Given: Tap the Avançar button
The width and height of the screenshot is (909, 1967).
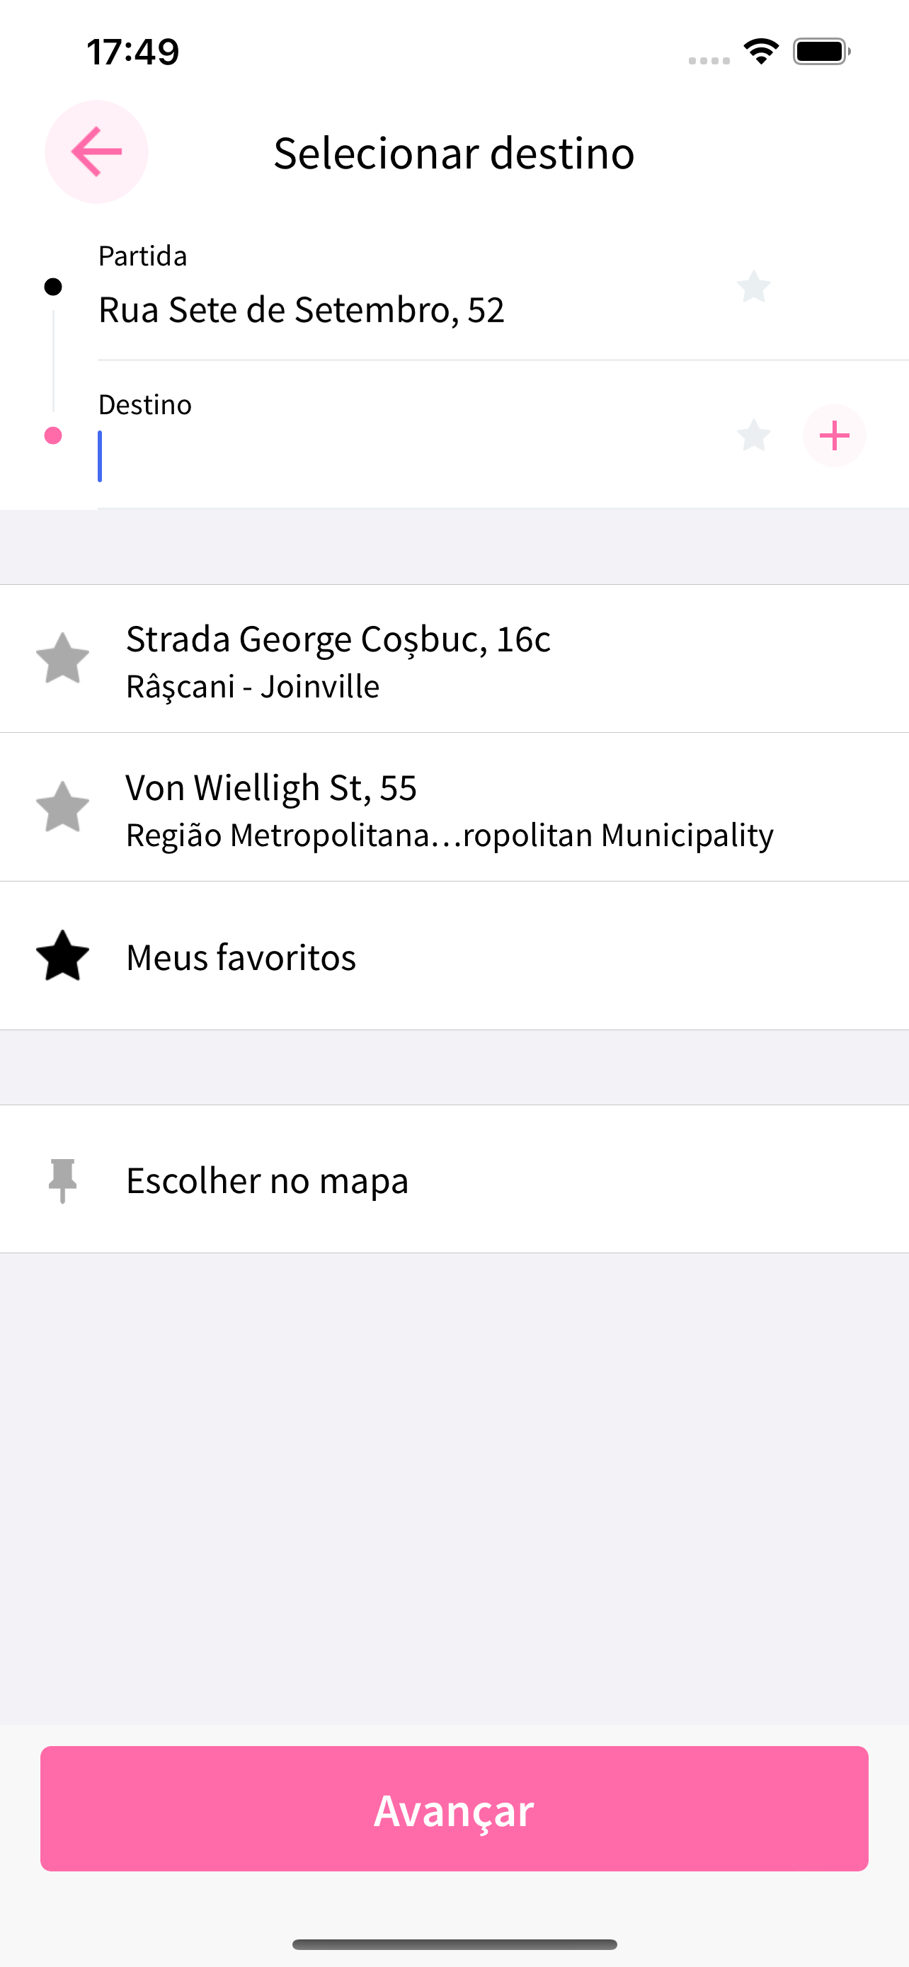Looking at the screenshot, I should pos(454,1809).
